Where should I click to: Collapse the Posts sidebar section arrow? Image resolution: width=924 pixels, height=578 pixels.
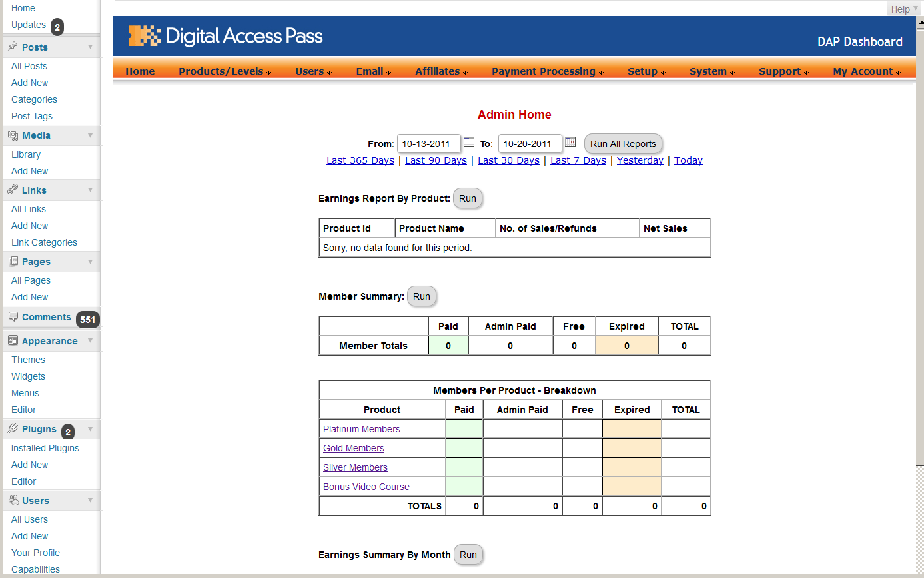click(90, 47)
